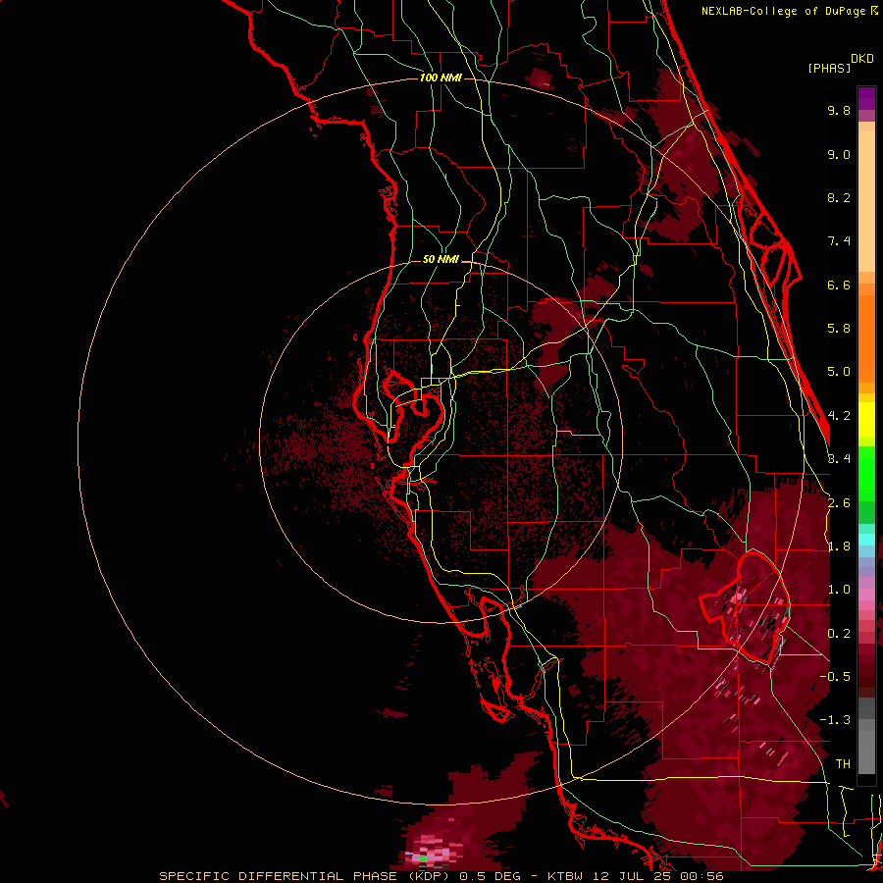The width and height of the screenshot is (883, 883).
Task: Click the 1.0 value on the color scale
Action: click(x=839, y=591)
